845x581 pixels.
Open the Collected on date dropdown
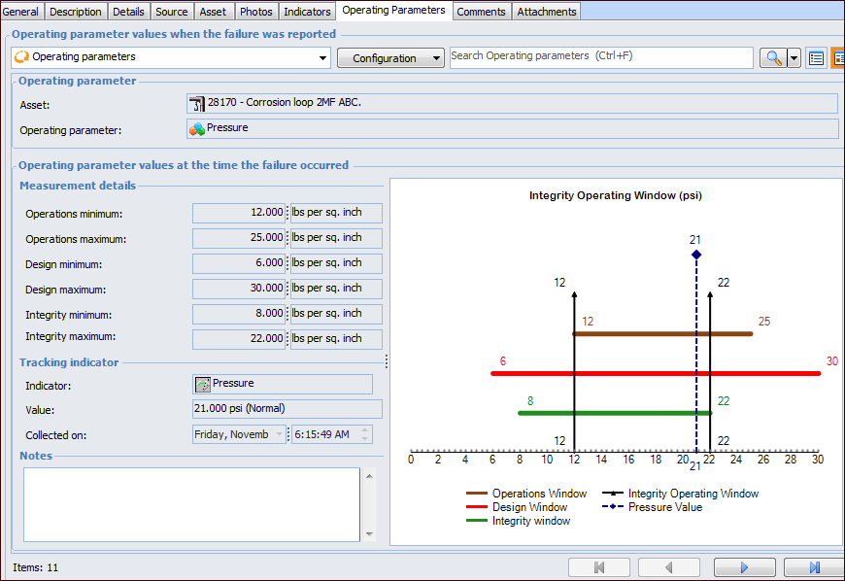[280, 435]
